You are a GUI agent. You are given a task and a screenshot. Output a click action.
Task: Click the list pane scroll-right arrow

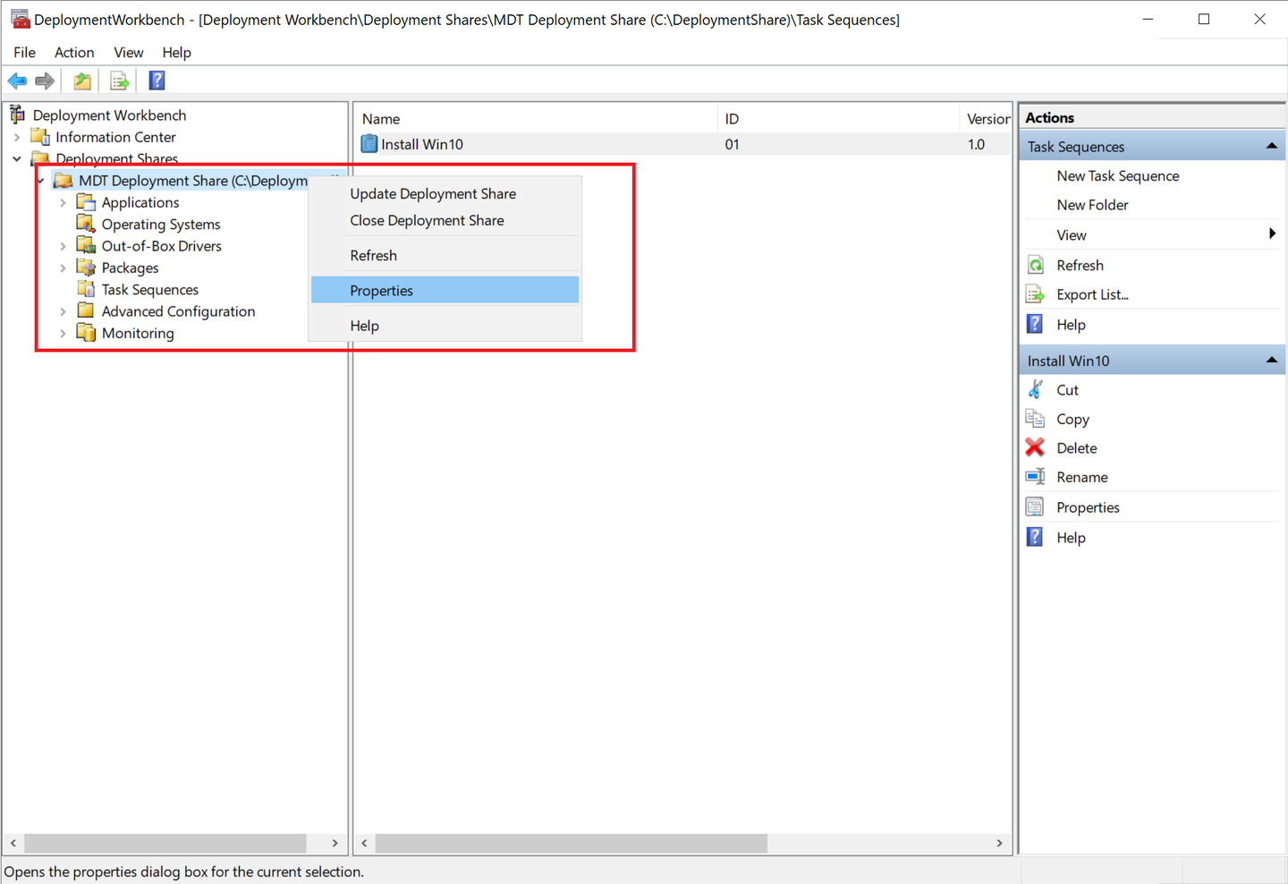(x=999, y=843)
